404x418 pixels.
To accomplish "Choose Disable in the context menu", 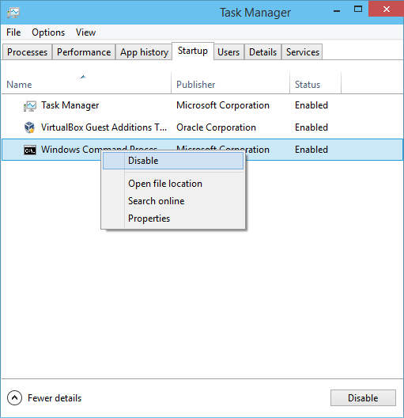I will (173, 161).
